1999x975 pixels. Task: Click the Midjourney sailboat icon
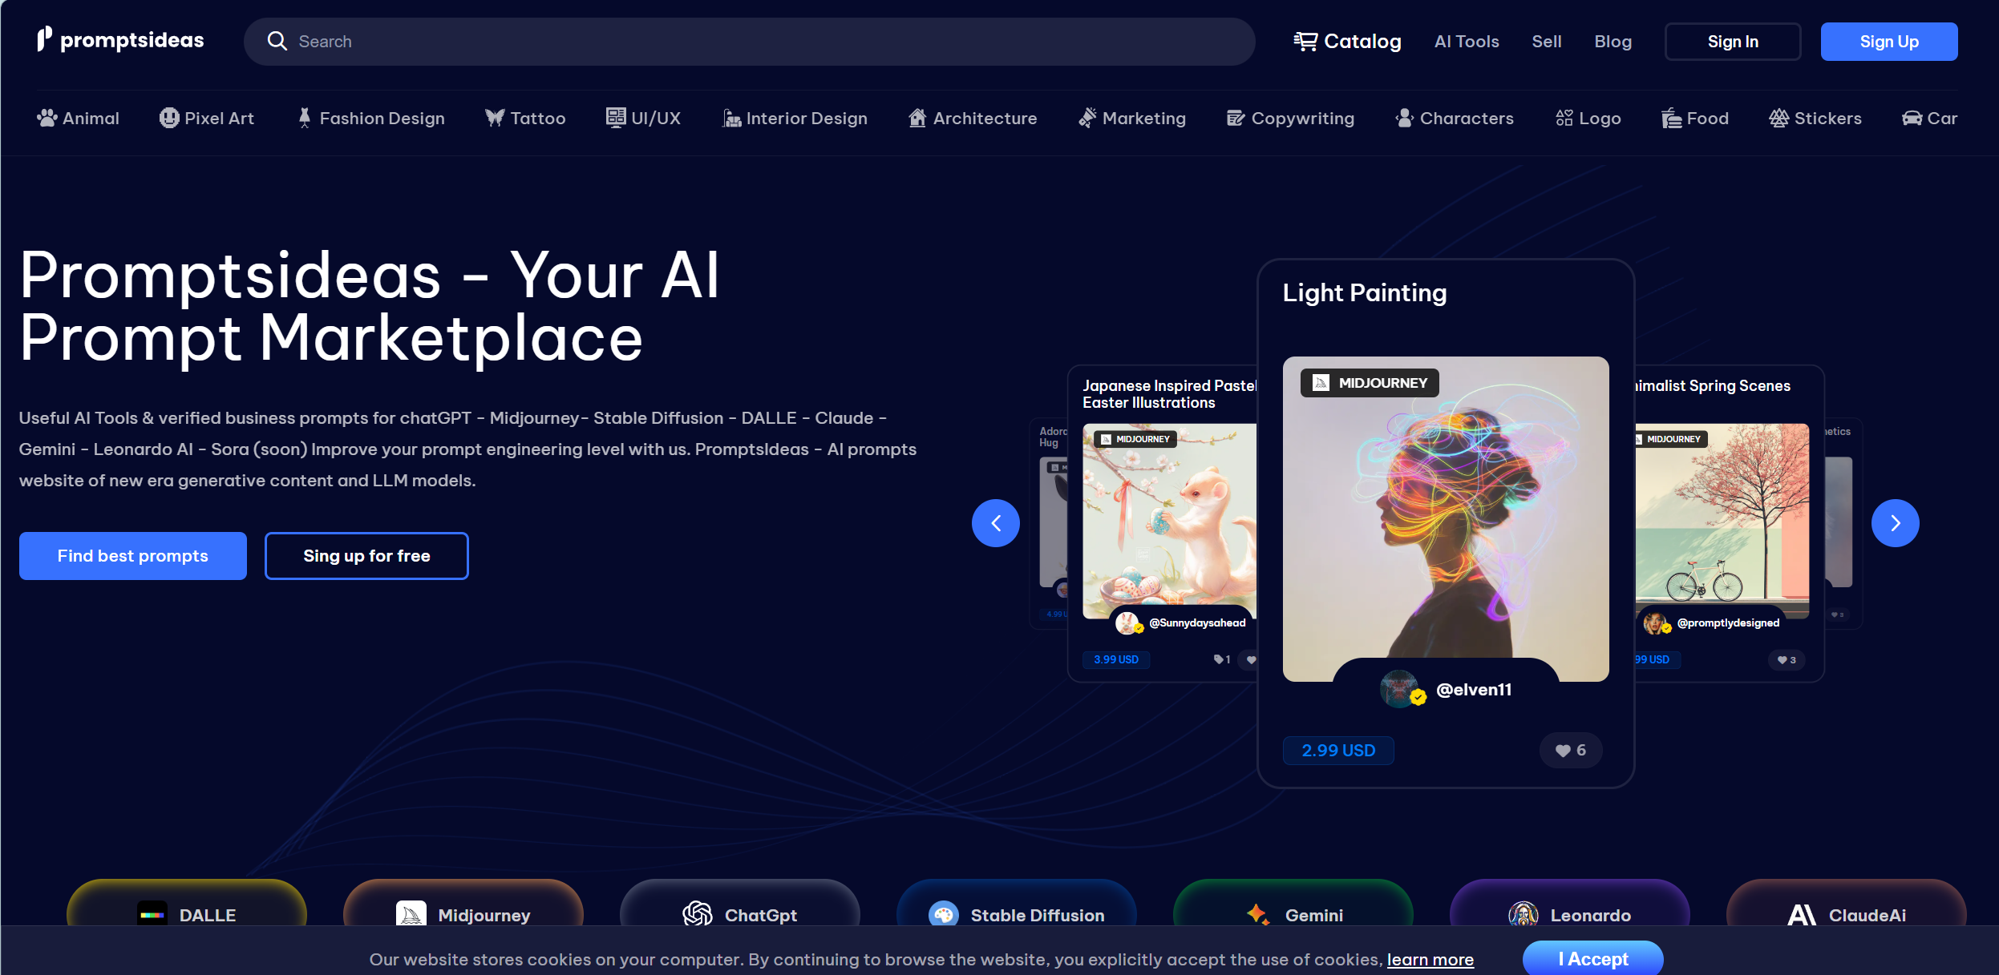pyautogui.click(x=411, y=915)
